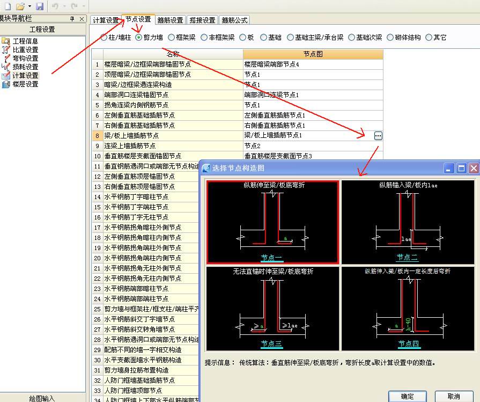The height and width of the screenshot is (402, 480).
Task: Choose the 节点三 diagram thumbnail
Action: (x=273, y=309)
